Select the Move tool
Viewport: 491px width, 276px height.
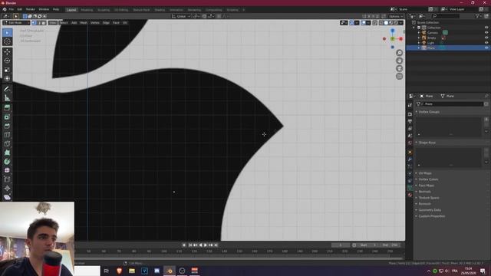pos(7,52)
